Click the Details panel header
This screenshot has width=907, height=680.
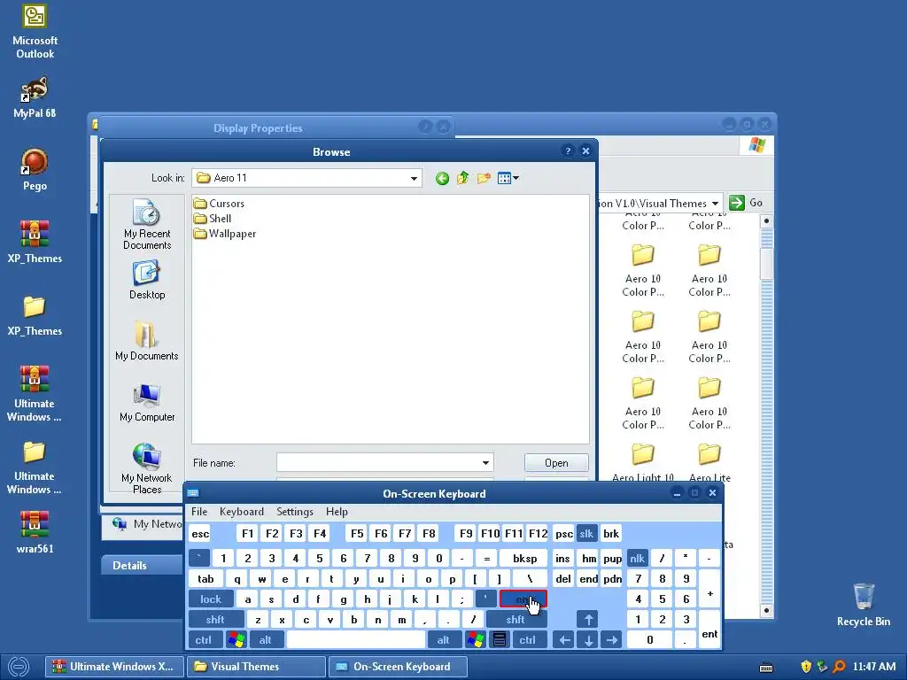pyautogui.click(x=142, y=566)
